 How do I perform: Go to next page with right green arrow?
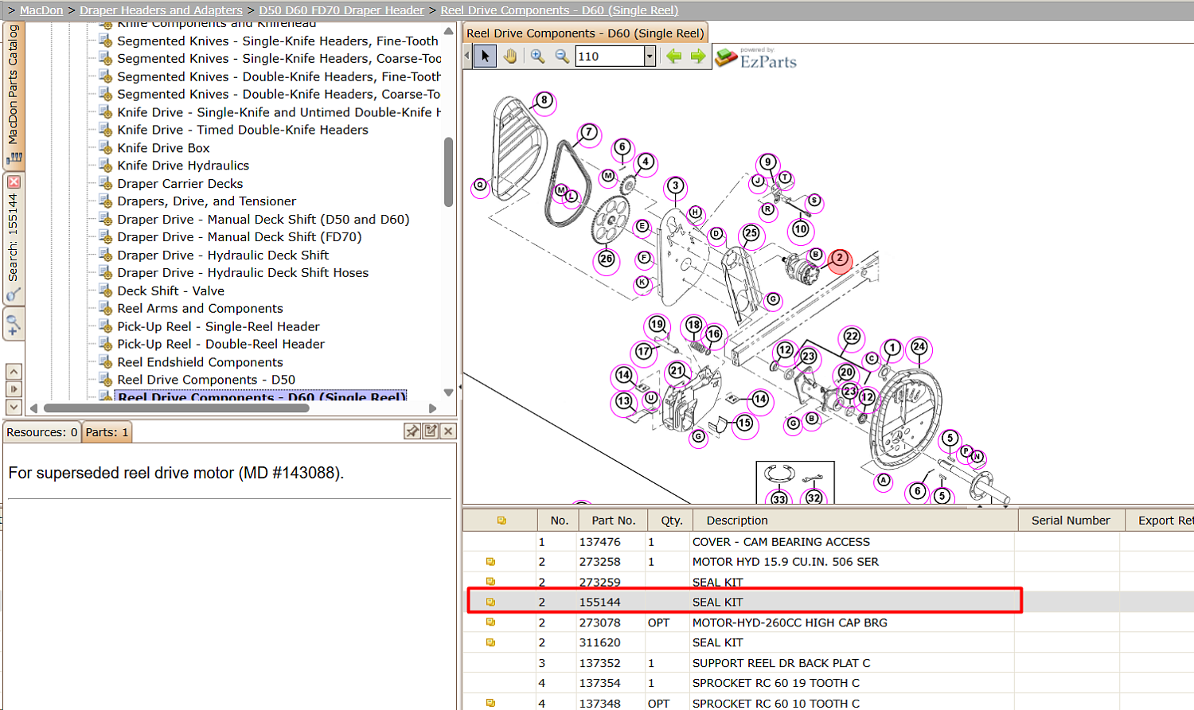click(x=698, y=57)
